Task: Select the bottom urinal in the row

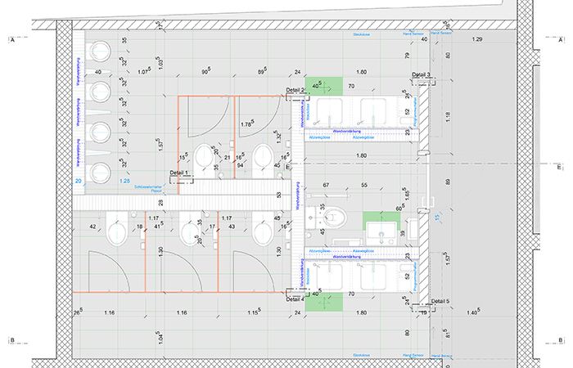Action: coord(101,172)
